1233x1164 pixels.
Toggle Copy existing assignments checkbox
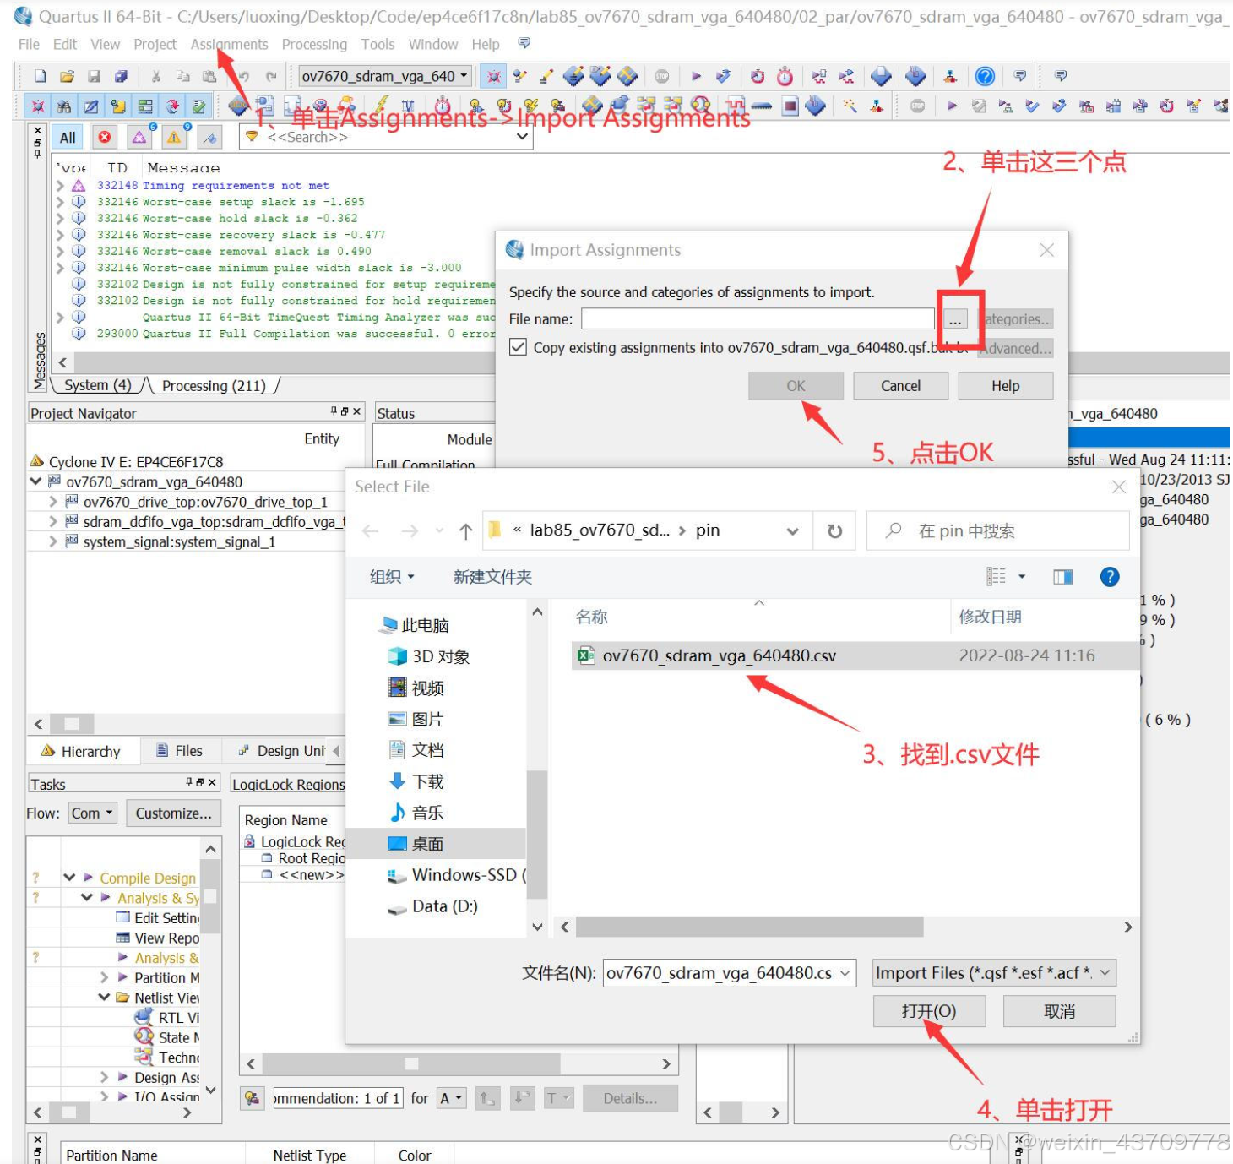(519, 347)
